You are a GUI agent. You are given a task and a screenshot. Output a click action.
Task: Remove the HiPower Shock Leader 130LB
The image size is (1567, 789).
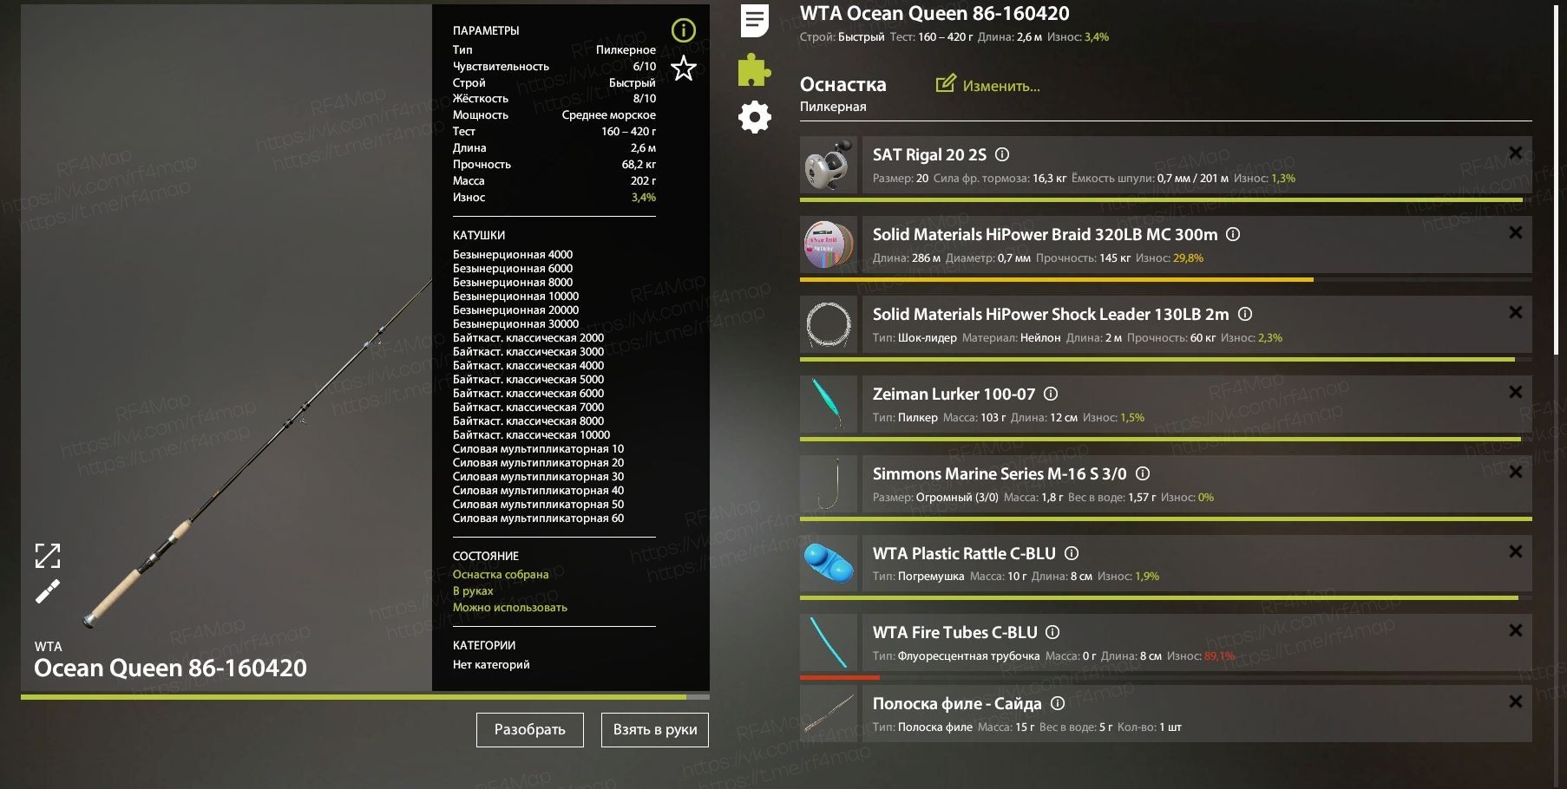pyautogui.click(x=1515, y=312)
